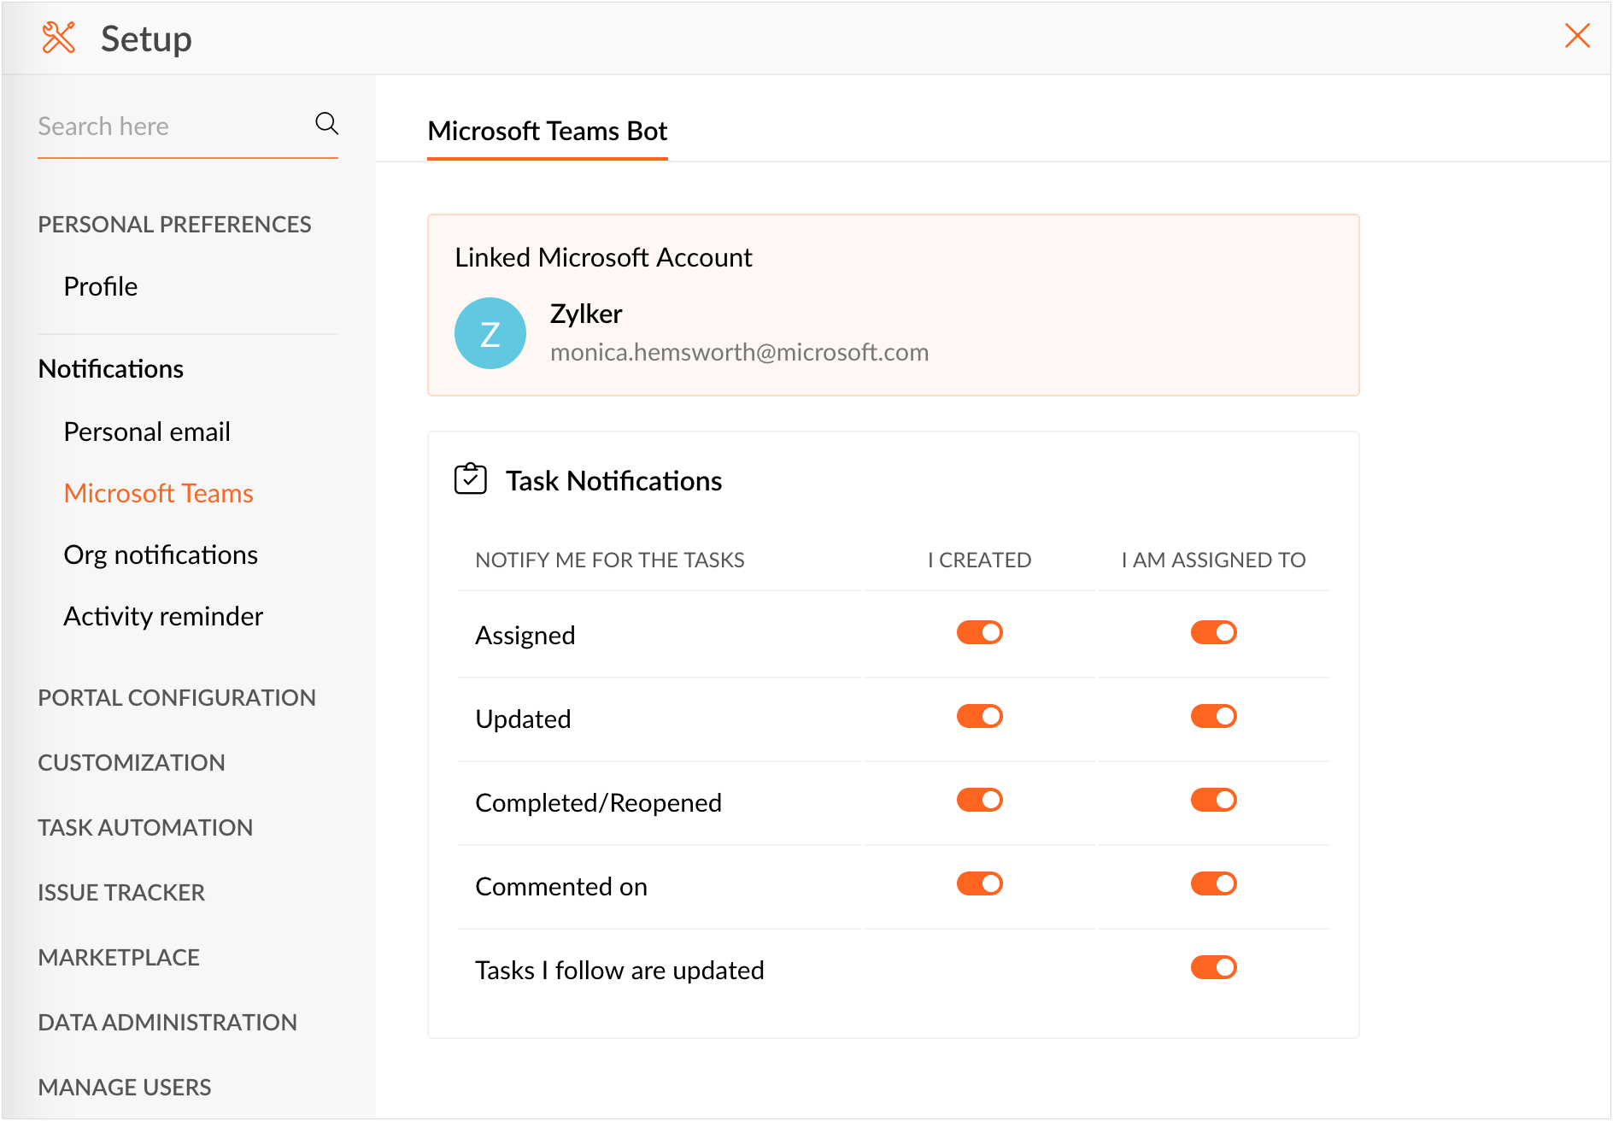1613x1121 pixels.
Task: Click the Zylker account avatar
Action: point(490,333)
